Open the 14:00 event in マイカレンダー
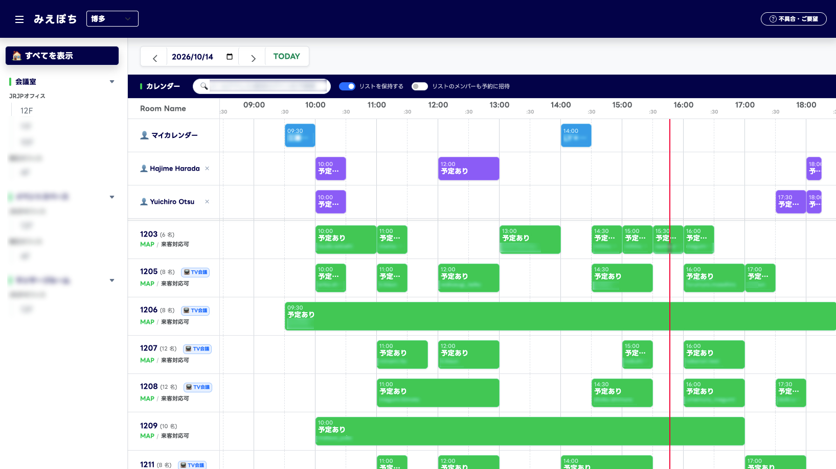Screen dimensions: 836x469 pyautogui.click(x=576, y=135)
